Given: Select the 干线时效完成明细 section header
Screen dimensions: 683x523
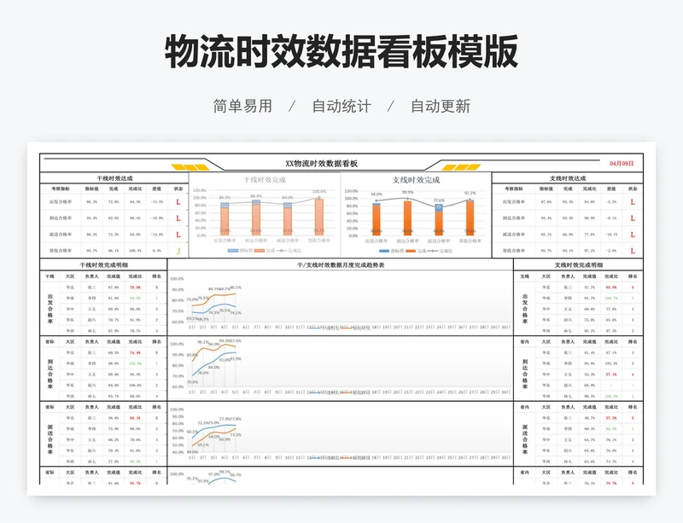Looking at the screenshot, I should tap(103, 264).
